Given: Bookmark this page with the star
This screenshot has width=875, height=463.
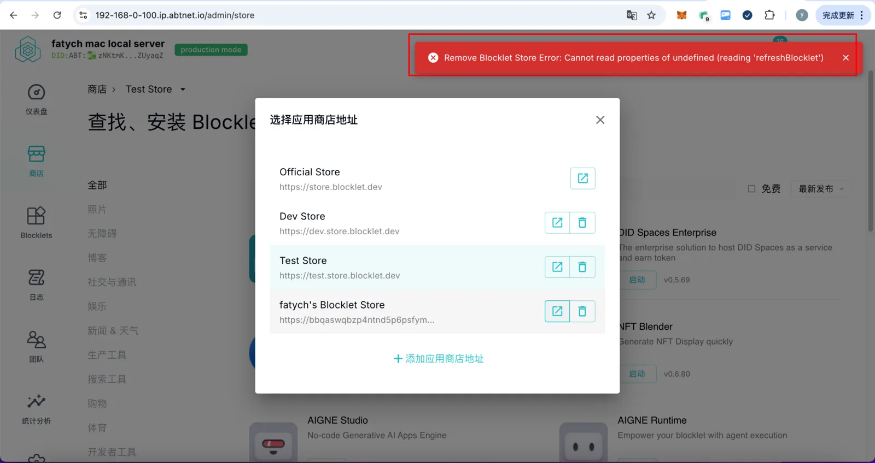Looking at the screenshot, I should [651, 15].
